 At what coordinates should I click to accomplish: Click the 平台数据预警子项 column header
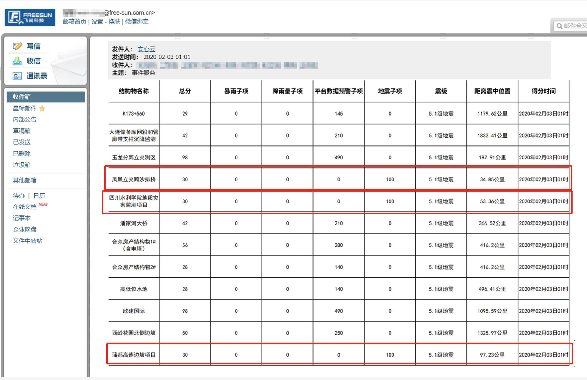(339, 91)
